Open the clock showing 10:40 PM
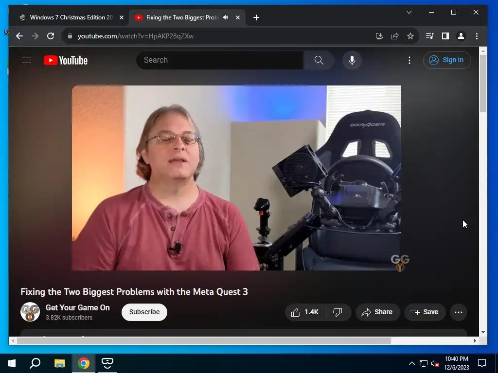Image resolution: width=498 pixels, height=373 pixels. pos(456,363)
